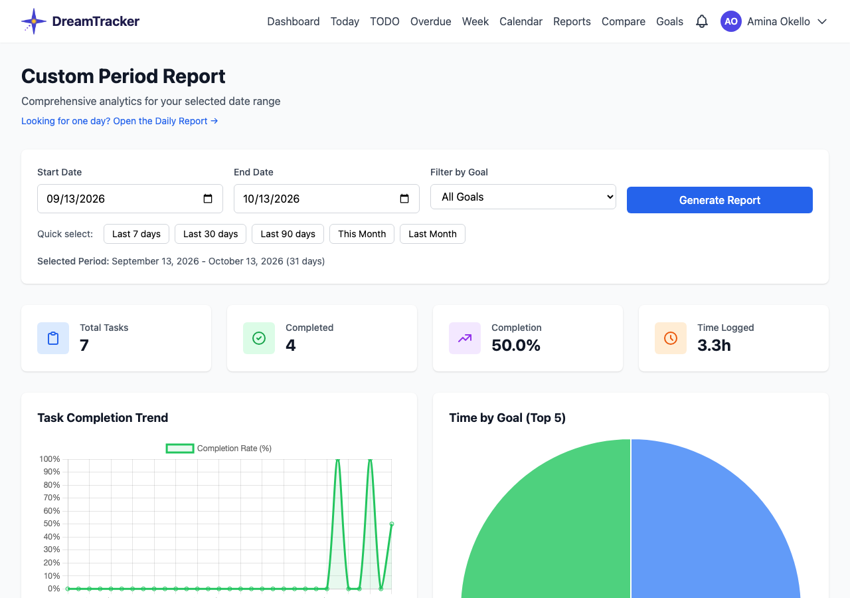Click the 3.3h time logged value
This screenshot has height=598, width=850.
point(714,346)
